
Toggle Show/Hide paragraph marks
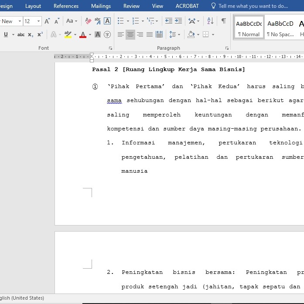(224, 21)
